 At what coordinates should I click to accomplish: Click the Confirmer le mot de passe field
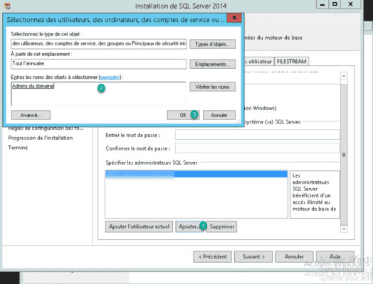tap(258, 148)
